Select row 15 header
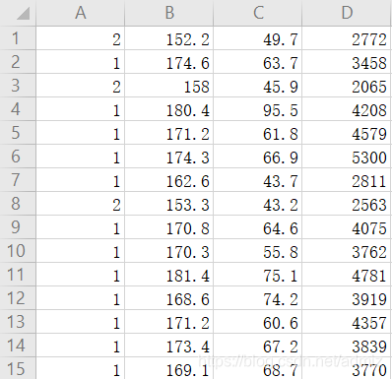 [18, 368]
